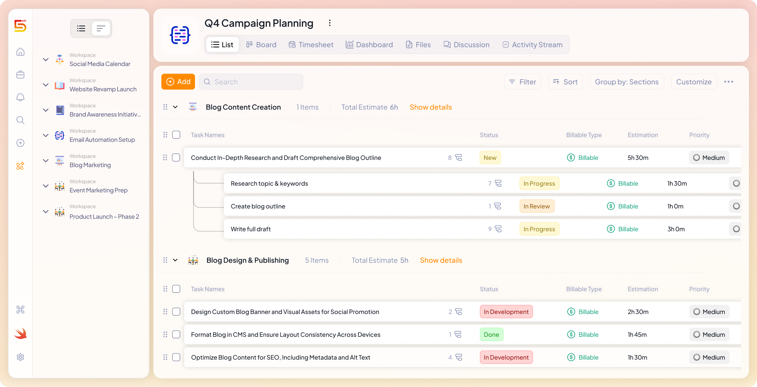Click the orange Add button
757x387 pixels.
tap(178, 82)
